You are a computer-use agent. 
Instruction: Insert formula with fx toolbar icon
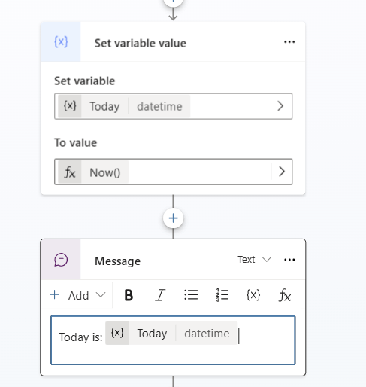[x=285, y=295]
